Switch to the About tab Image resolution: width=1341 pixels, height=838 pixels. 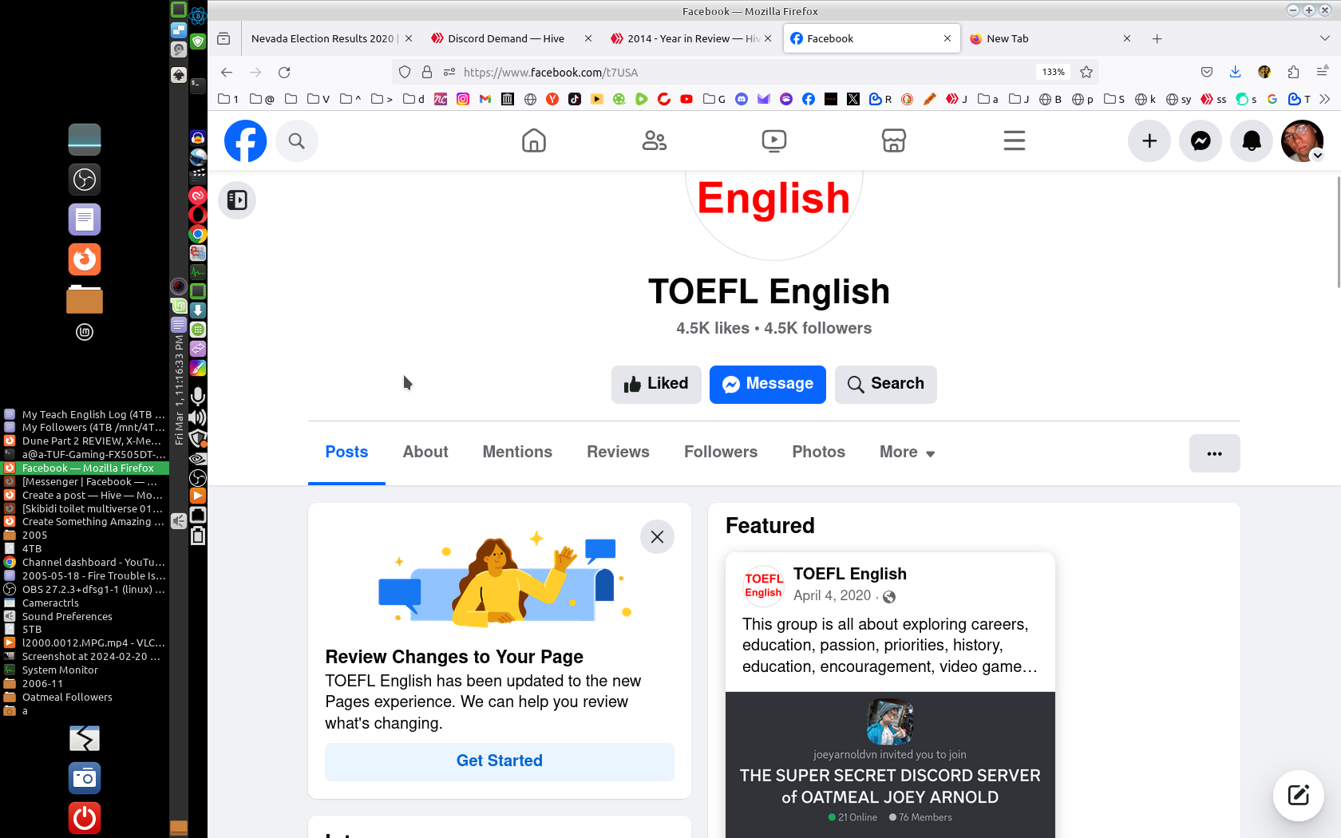pos(425,453)
